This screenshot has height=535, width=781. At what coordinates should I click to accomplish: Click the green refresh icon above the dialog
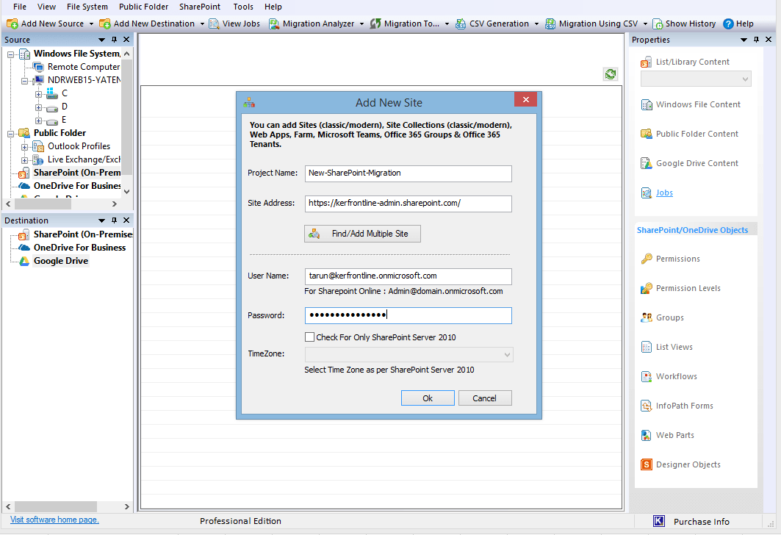pyautogui.click(x=610, y=74)
